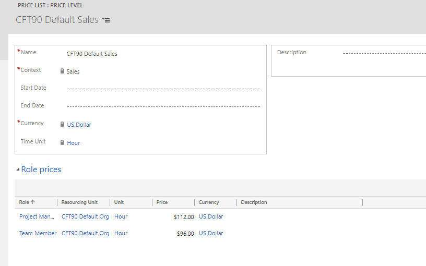Screen dimensions: 426x266
Task: Click the lock icon beside Time Unit
Action: click(x=62, y=142)
